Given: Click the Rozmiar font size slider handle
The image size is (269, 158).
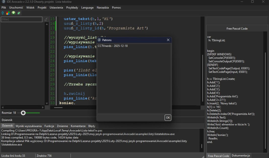Looking at the screenshot, I should pos(23,113).
